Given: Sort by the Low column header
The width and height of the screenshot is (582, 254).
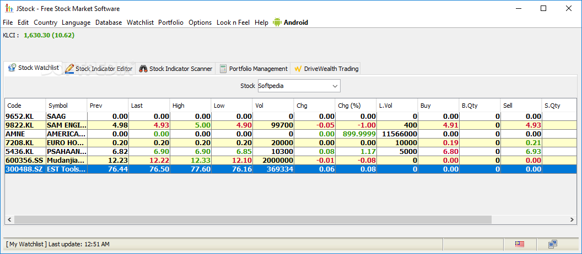Looking at the screenshot, I should click(x=231, y=106).
